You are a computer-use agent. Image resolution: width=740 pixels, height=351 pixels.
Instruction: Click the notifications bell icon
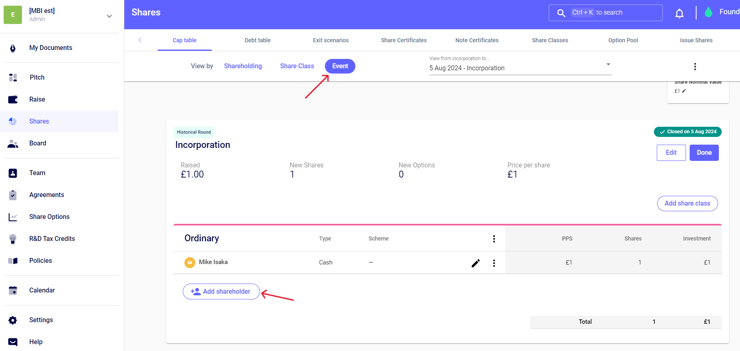[679, 14]
